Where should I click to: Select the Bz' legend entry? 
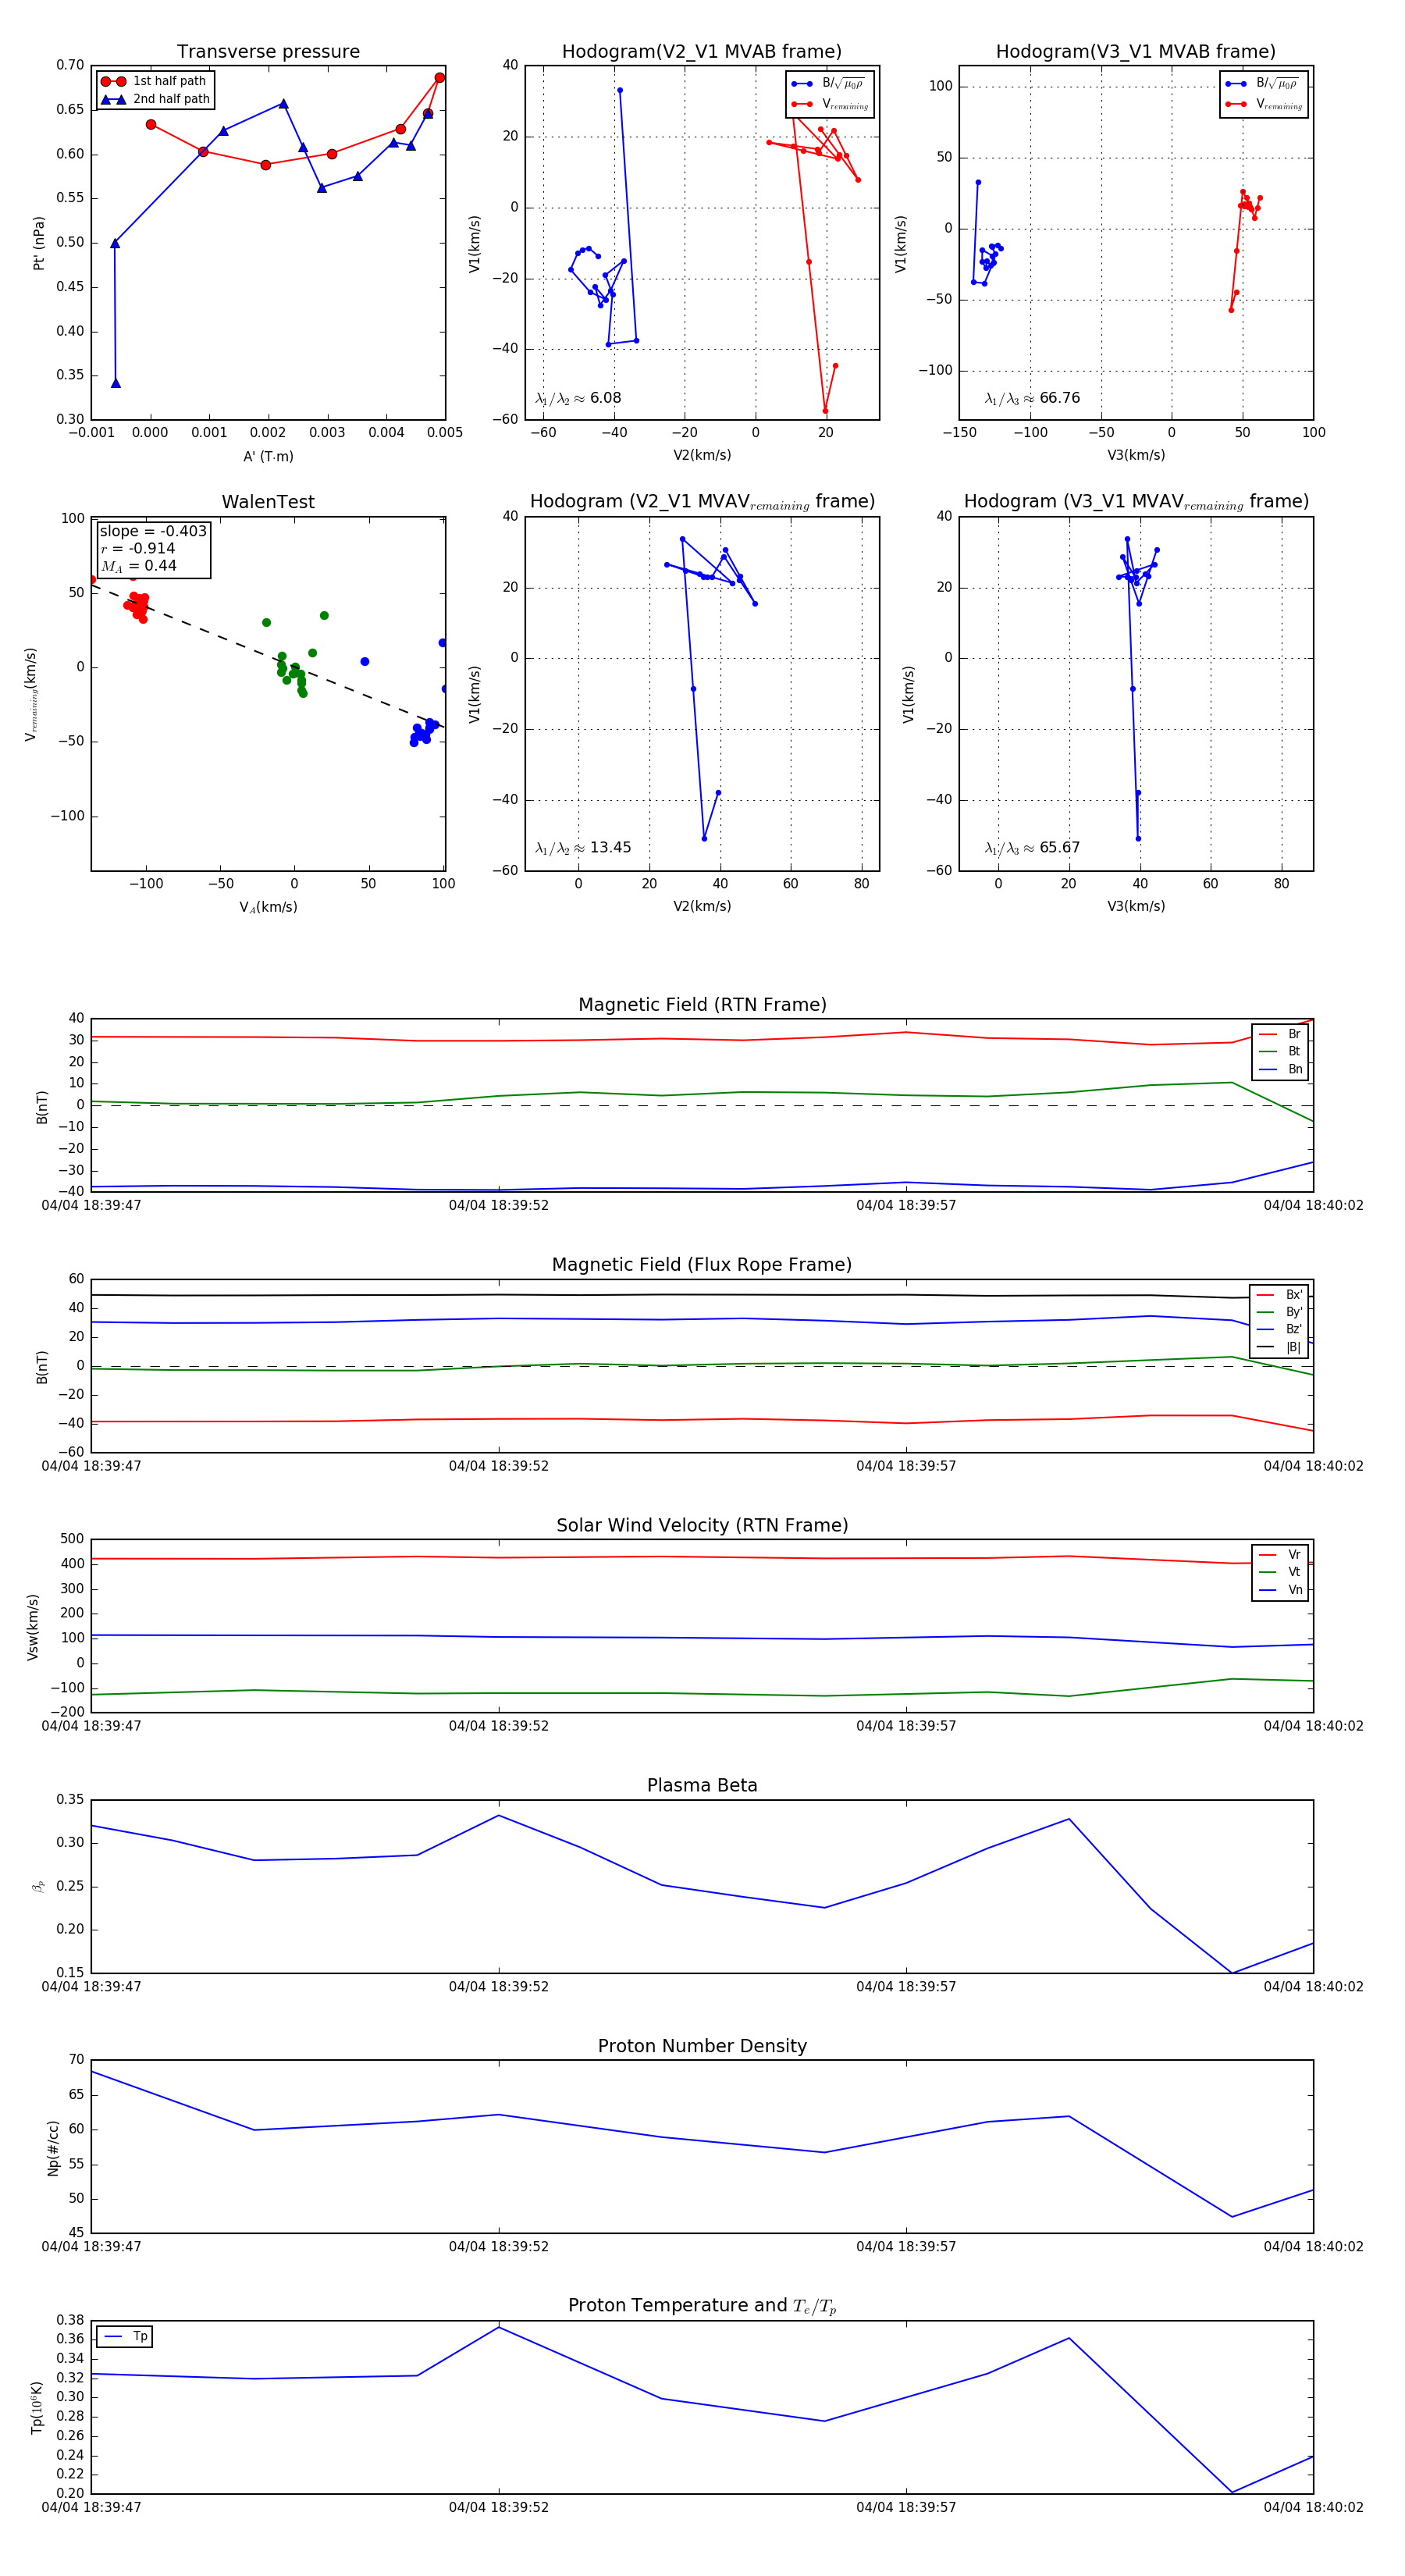coord(1280,1329)
